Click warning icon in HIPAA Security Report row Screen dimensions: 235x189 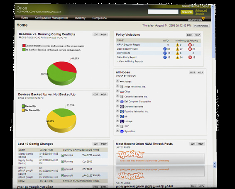[177, 45]
